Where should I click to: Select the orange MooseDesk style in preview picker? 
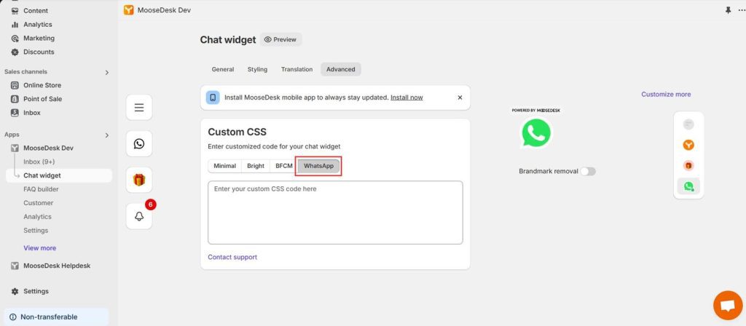(x=688, y=145)
